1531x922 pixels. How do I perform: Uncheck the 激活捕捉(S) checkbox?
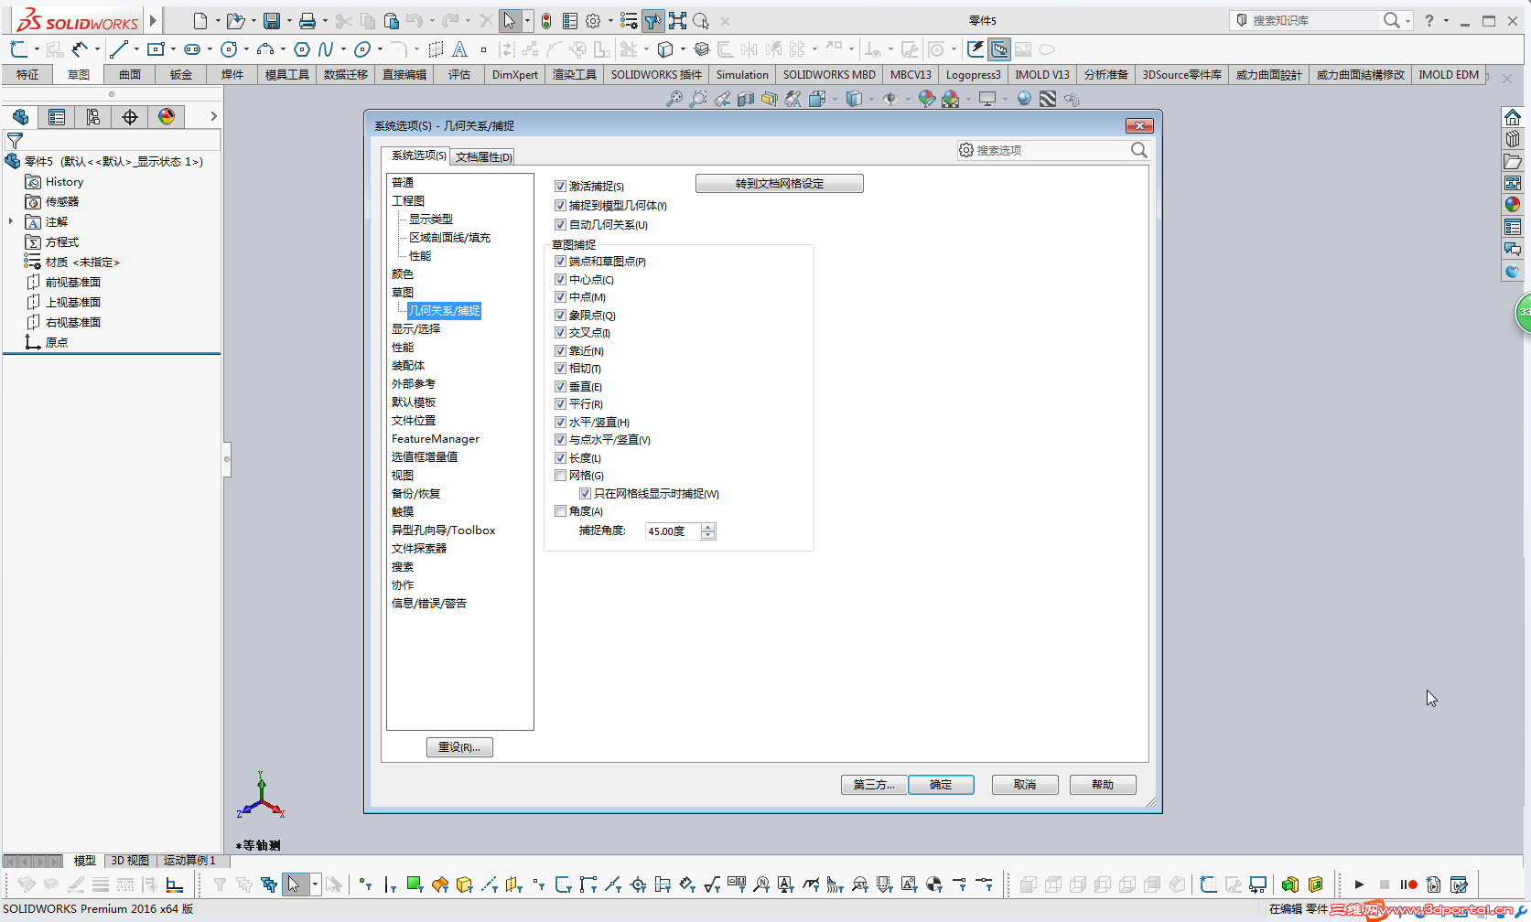point(560,186)
